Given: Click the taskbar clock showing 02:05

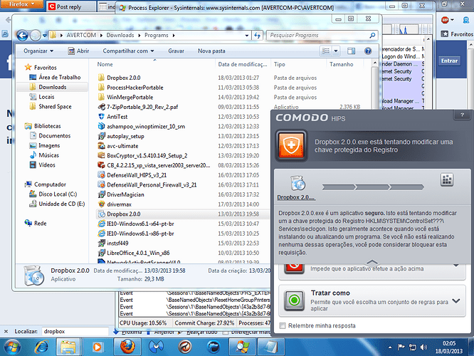Looking at the screenshot, I should (449, 347).
